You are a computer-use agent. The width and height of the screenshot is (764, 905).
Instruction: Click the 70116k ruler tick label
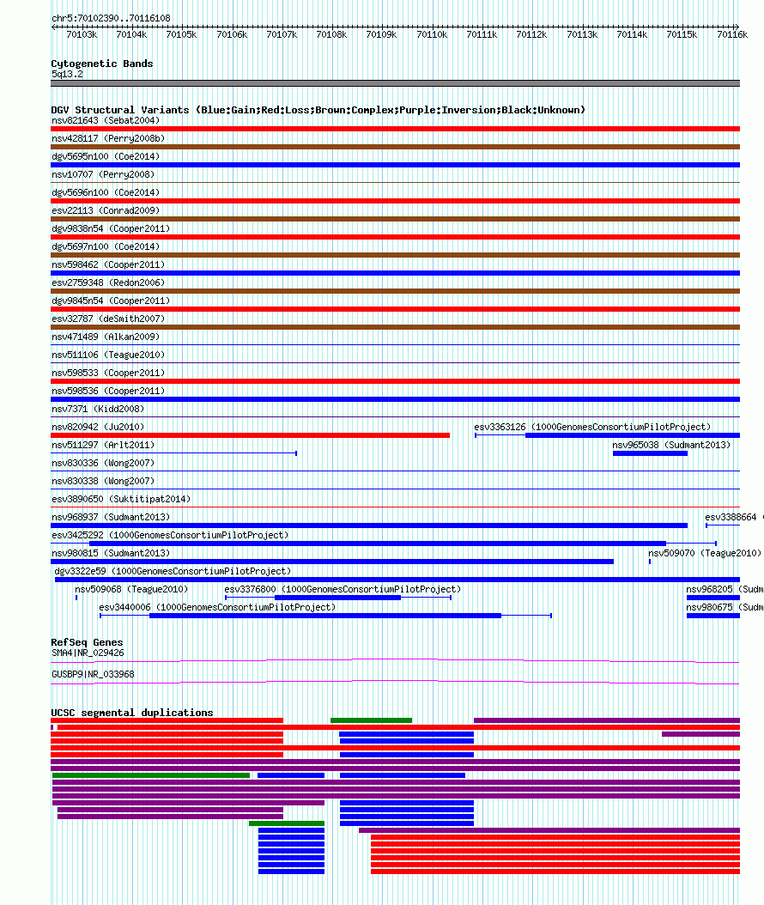pyautogui.click(x=732, y=34)
